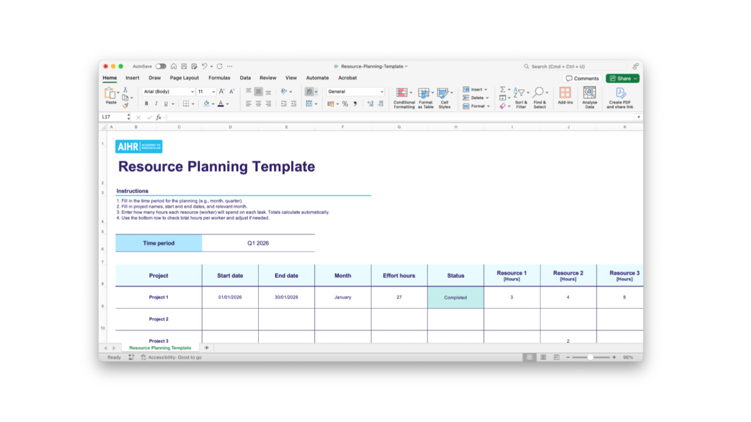Click the Comments button

pos(583,79)
